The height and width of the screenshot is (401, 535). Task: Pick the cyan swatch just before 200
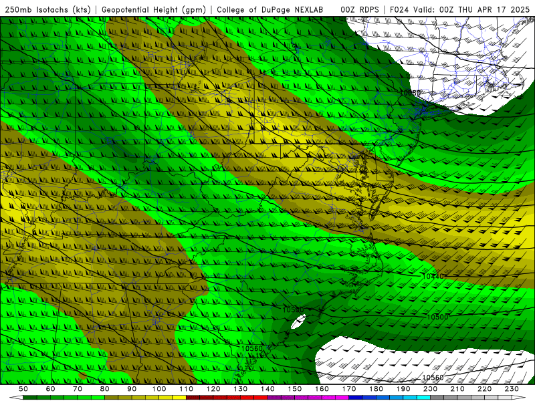pos(424,398)
